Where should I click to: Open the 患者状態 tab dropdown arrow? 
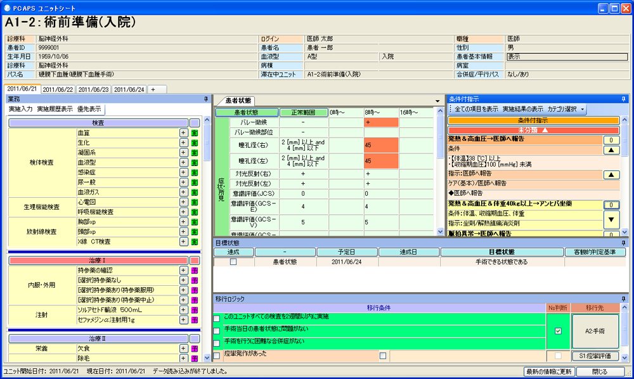point(437,101)
